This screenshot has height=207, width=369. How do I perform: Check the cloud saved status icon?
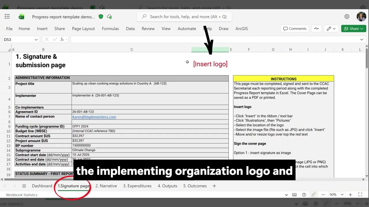pyautogui.click(x=109, y=17)
